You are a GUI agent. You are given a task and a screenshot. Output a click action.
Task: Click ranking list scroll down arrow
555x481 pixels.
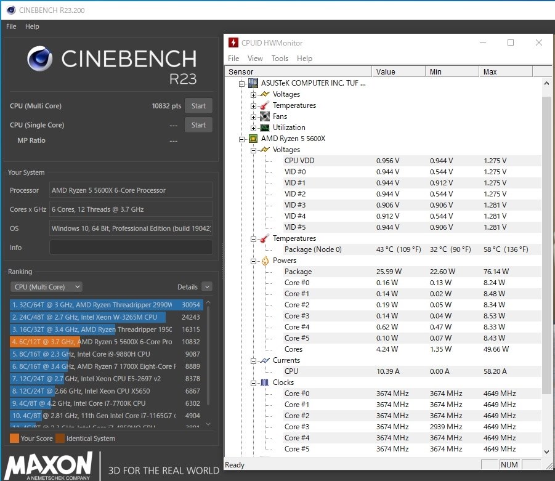click(x=208, y=424)
